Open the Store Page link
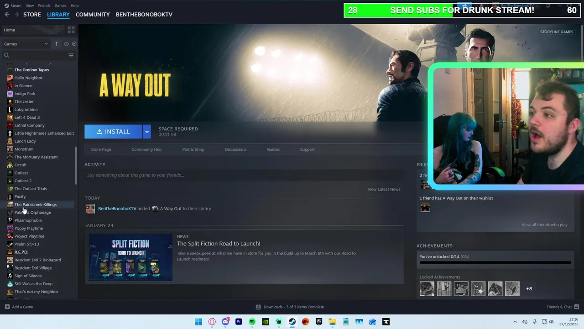This screenshot has height=329, width=584. pyautogui.click(x=101, y=149)
